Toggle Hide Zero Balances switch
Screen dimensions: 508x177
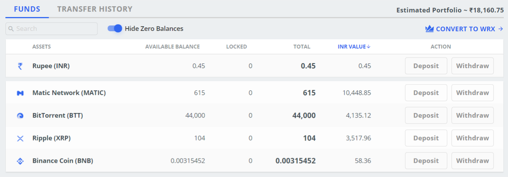tap(115, 29)
